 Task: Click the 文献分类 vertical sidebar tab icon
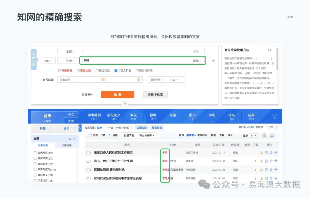[x=34, y=59]
